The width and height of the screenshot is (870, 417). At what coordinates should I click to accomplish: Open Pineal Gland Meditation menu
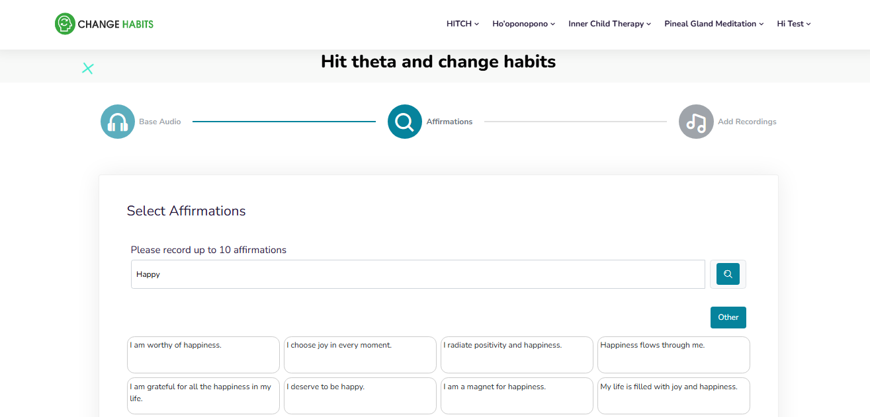point(713,24)
